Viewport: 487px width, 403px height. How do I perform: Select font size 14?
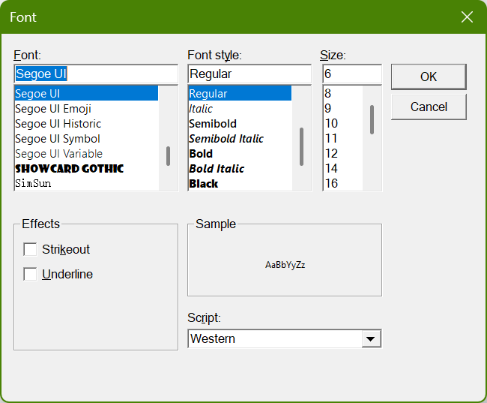coord(343,168)
